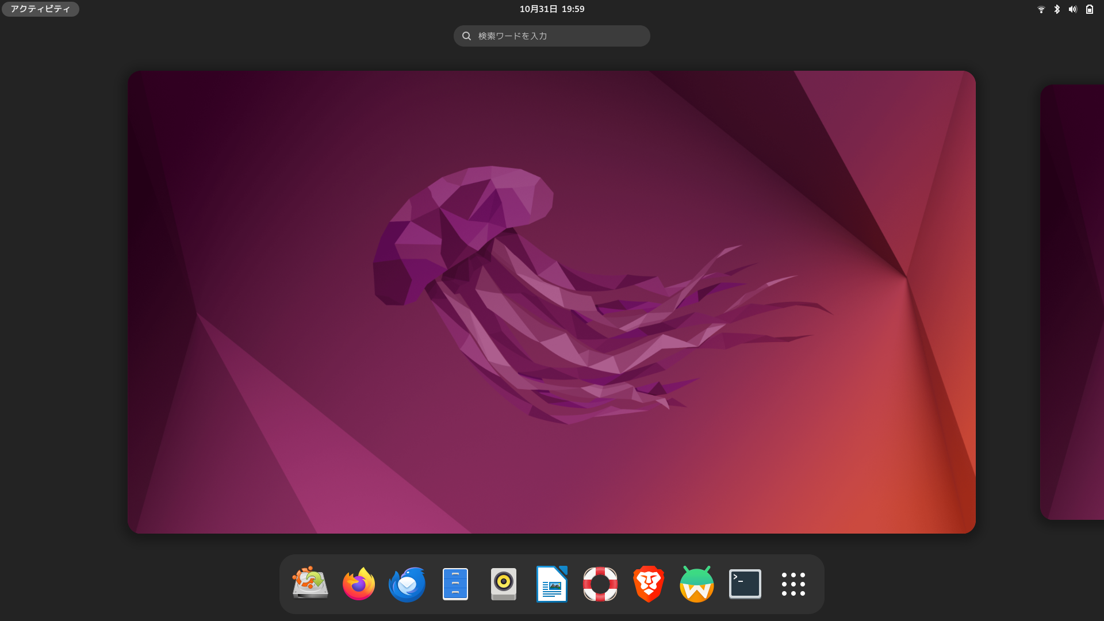
Task: Launch Rhythmbox music player
Action: tap(504, 584)
